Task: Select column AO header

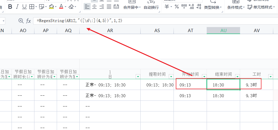Action: click(23, 31)
